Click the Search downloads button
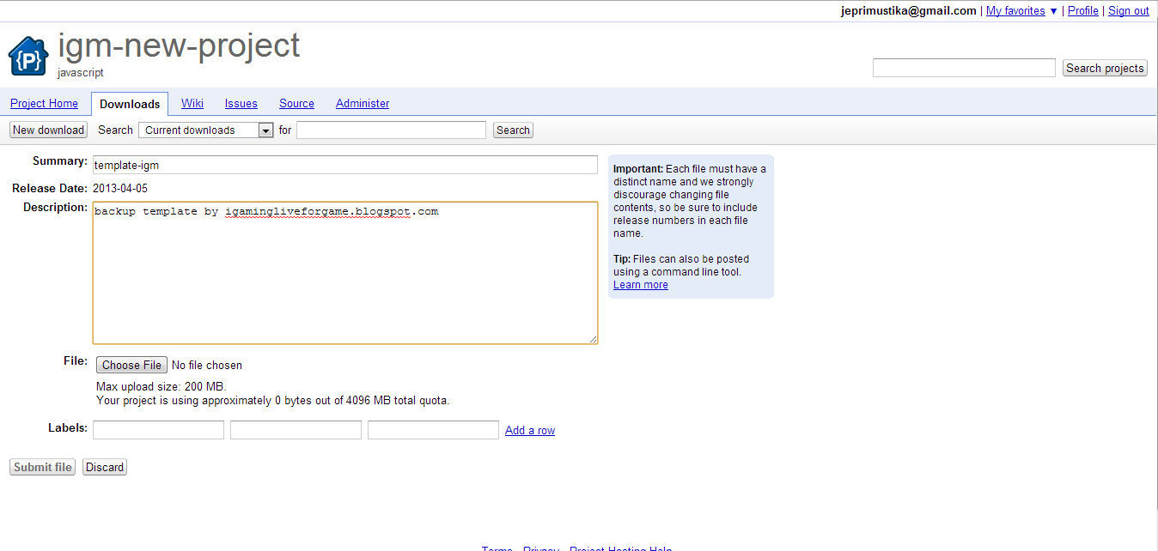 coord(513,130)
